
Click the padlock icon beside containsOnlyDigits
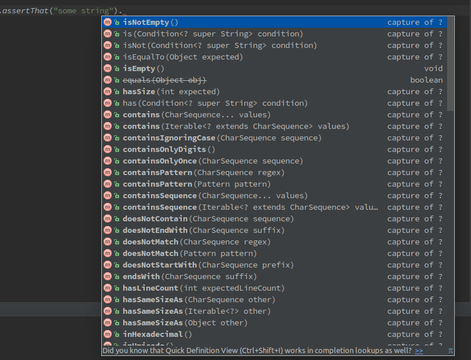tap(116, 149)
